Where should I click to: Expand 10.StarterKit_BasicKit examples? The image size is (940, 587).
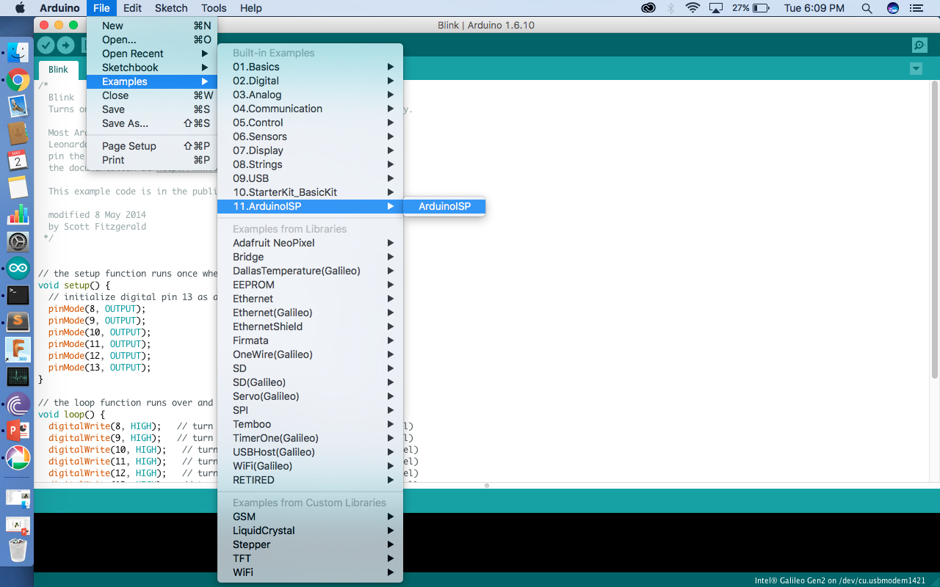[x=310, y=192]
